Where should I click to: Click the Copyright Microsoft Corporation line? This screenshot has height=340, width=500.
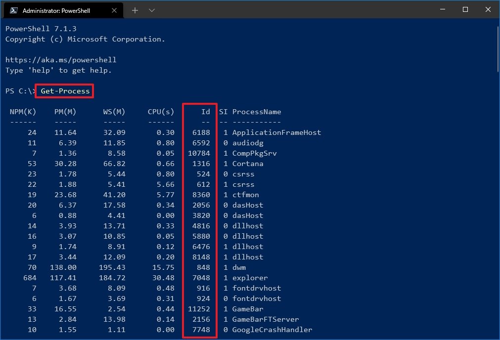(85, 39)
